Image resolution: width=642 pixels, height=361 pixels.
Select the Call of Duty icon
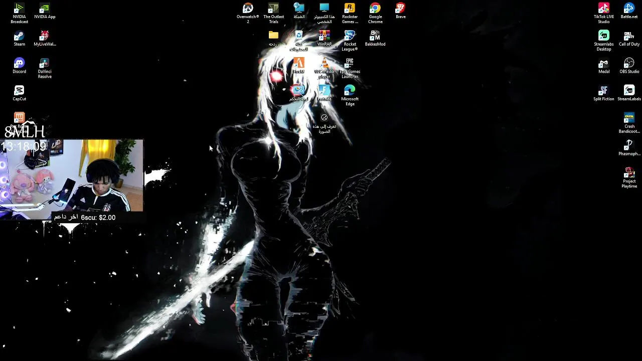(x=629, y=39)
